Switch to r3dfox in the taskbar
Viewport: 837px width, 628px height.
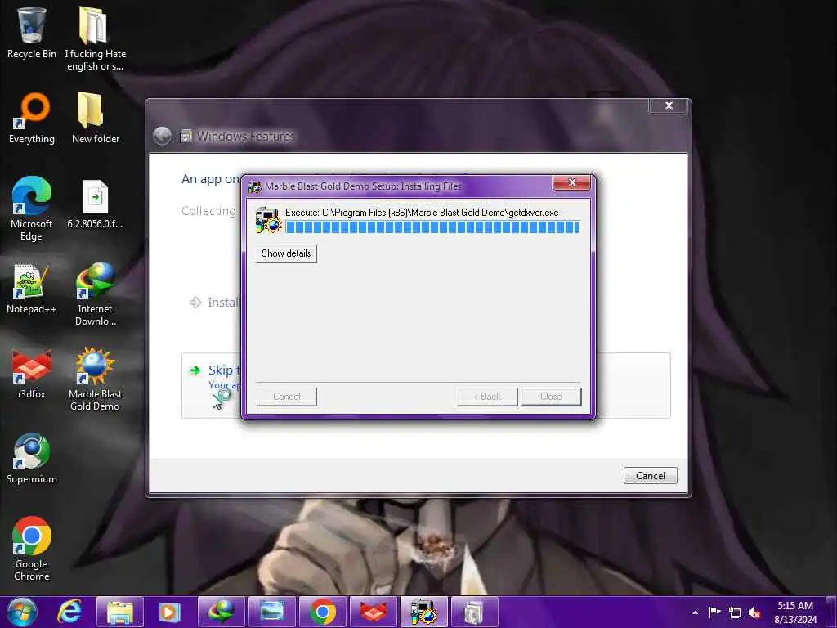[x=373, y=612]
